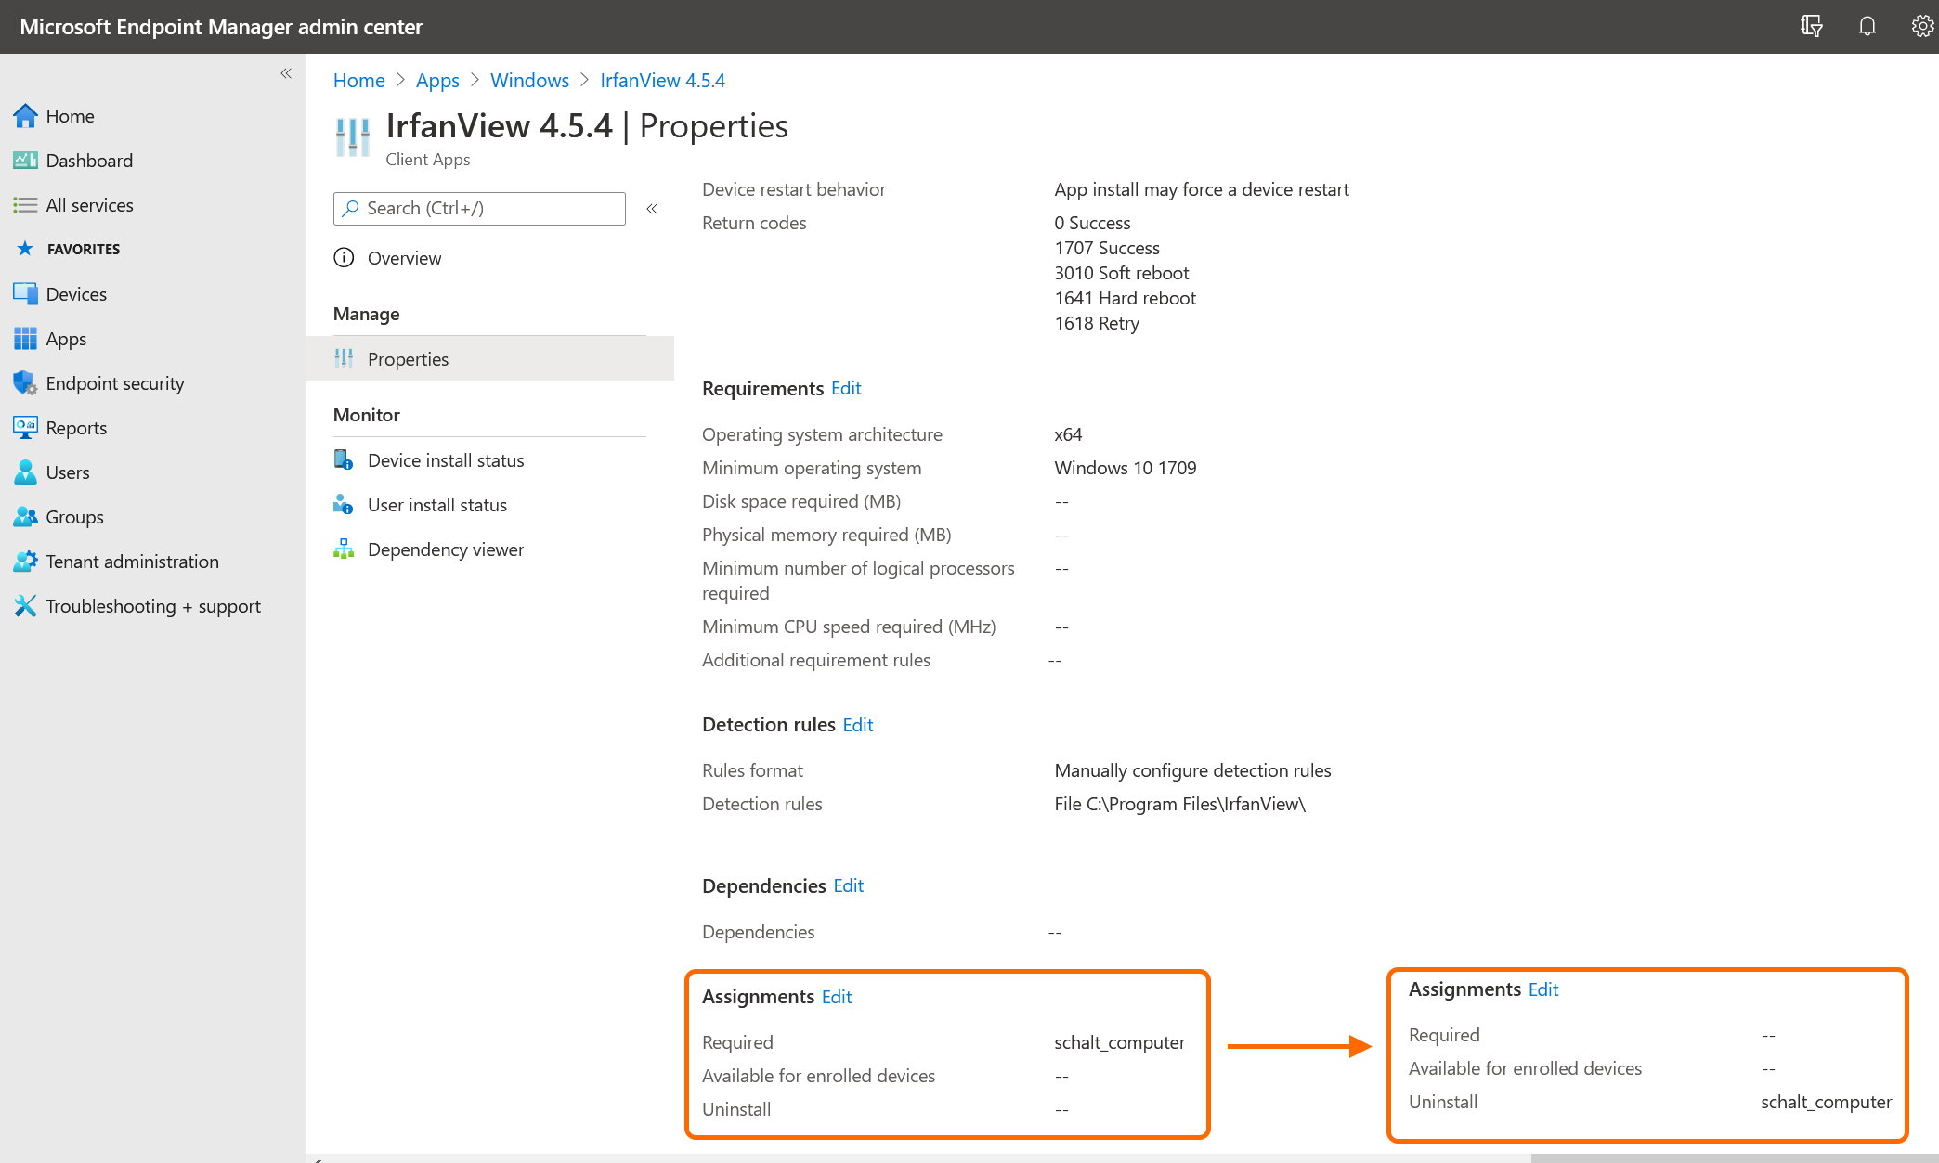Open the portal settings gear icon
Screen dimensions: 1939x1163
tap(1921, 26)
